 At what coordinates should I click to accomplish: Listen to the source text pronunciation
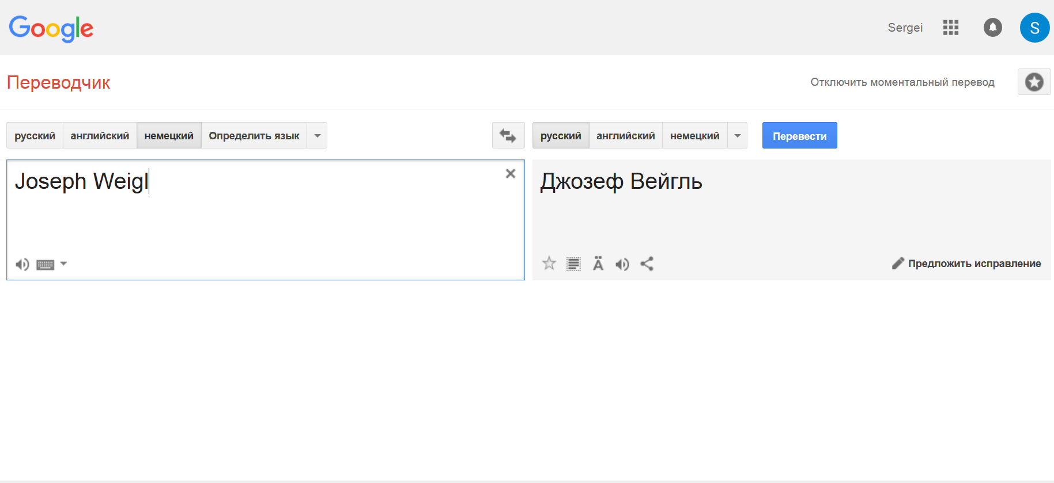(22, 264)
